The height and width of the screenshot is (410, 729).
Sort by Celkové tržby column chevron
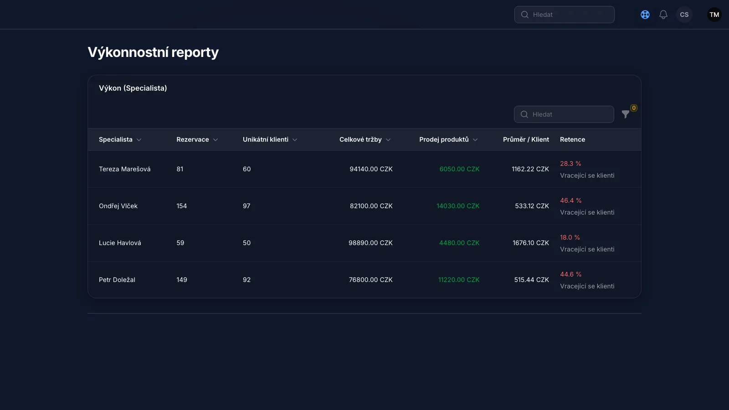pyautogui.click(x=388, y=140)
